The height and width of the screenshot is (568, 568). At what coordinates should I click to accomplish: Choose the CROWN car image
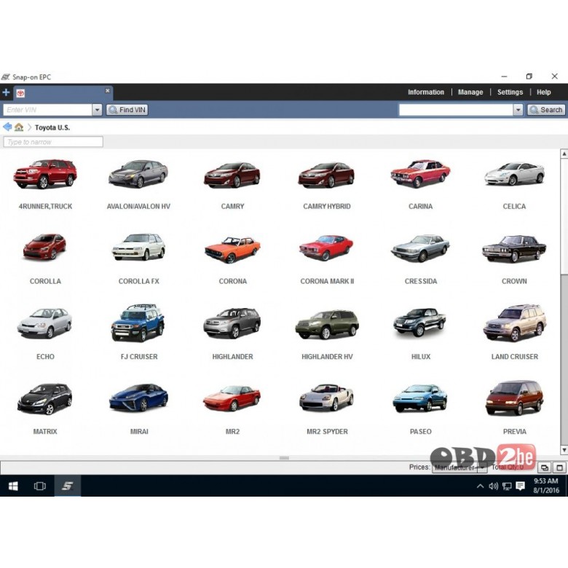514,248
